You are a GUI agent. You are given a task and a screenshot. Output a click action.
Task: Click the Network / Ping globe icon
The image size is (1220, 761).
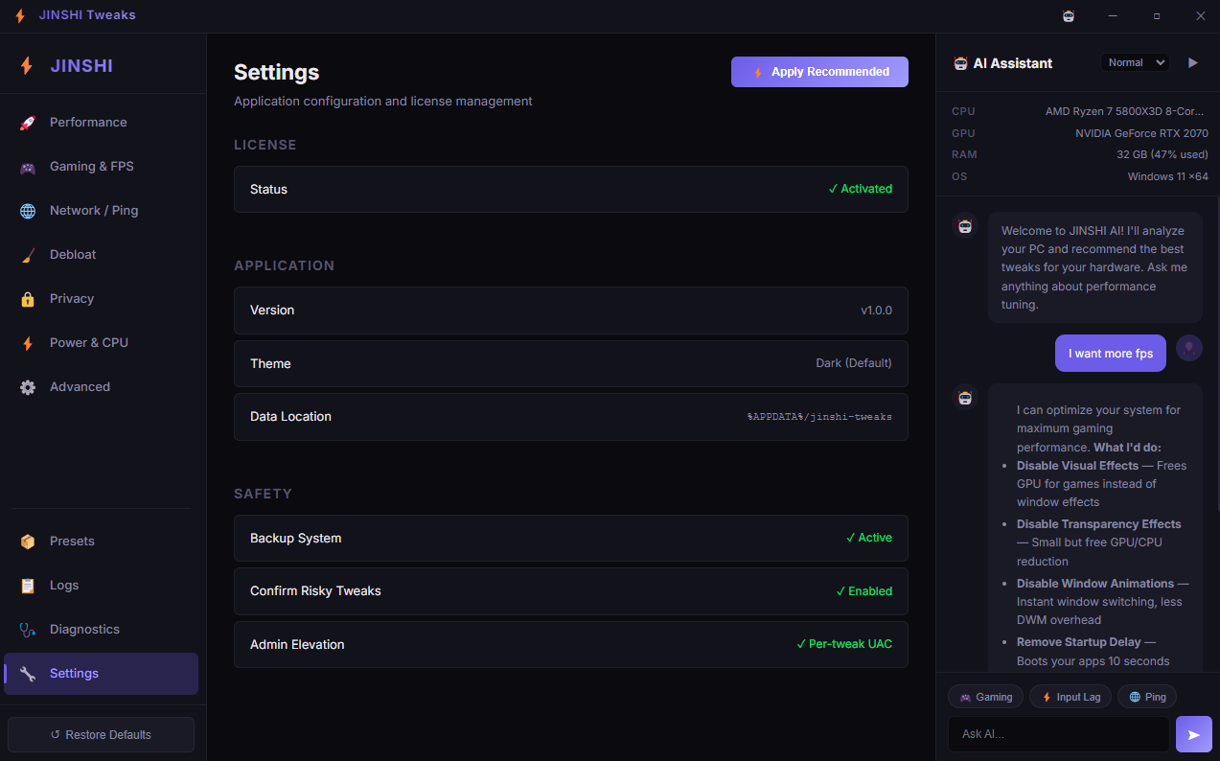(x=27, y=210)
